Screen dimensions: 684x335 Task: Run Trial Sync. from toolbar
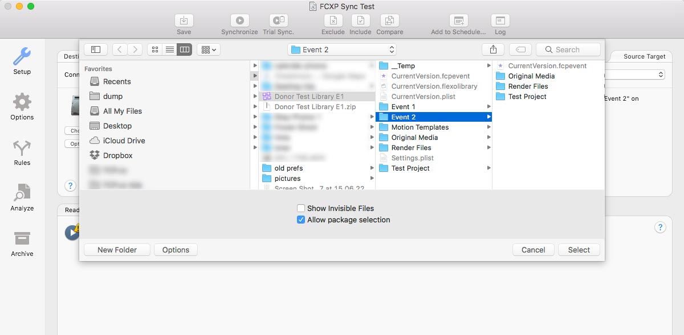click(278, 21)
